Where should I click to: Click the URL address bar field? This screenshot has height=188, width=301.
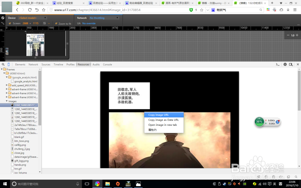point(119,10)
